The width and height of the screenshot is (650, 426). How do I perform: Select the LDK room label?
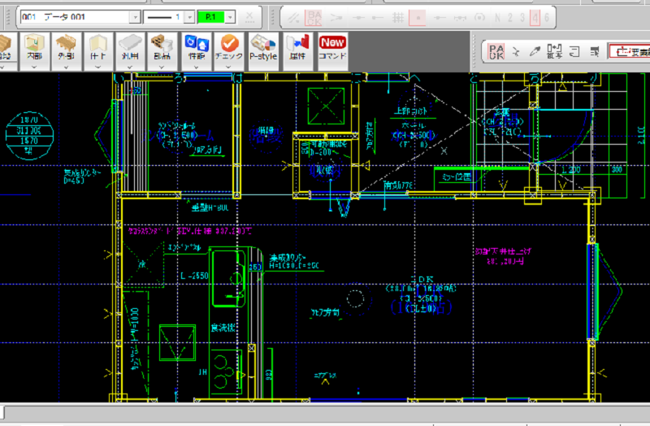[x=422, y=280]
